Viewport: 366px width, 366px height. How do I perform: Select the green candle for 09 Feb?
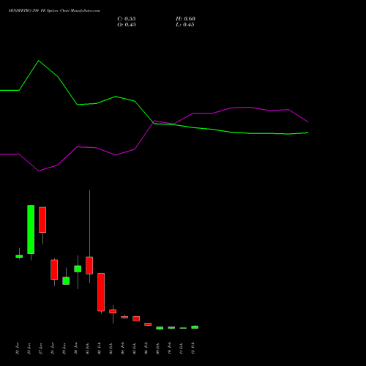(x=160, y=328)
